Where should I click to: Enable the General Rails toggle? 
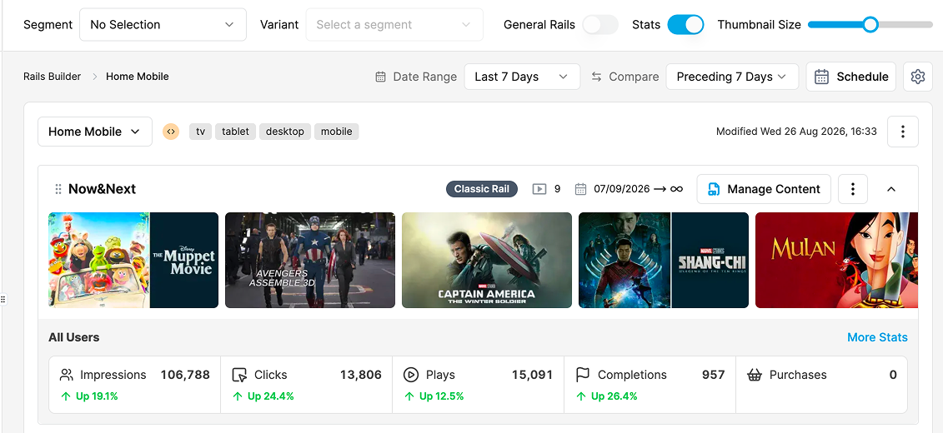click(600, 25)
